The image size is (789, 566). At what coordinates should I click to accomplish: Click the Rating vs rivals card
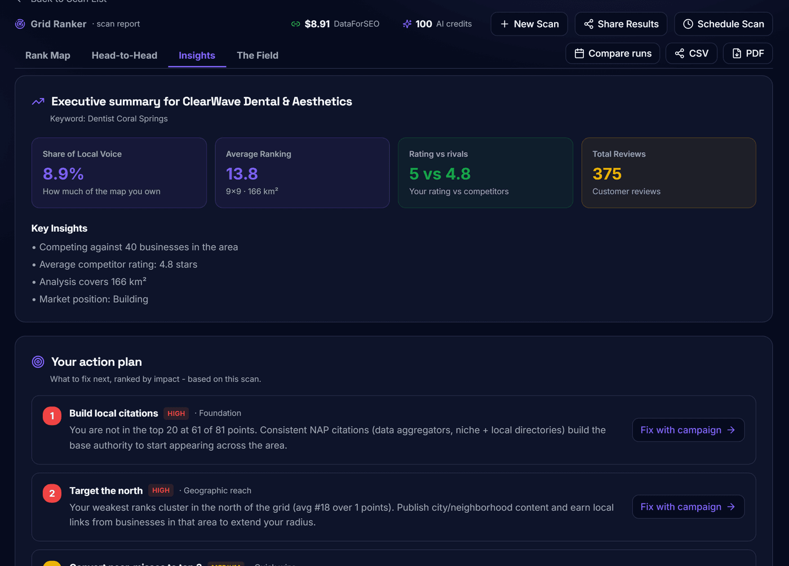(x=485, y=173)
